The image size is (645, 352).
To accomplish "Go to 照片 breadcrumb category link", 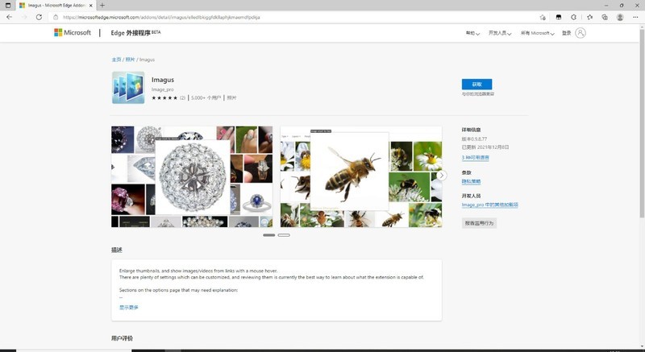I will tap(130, 60).
